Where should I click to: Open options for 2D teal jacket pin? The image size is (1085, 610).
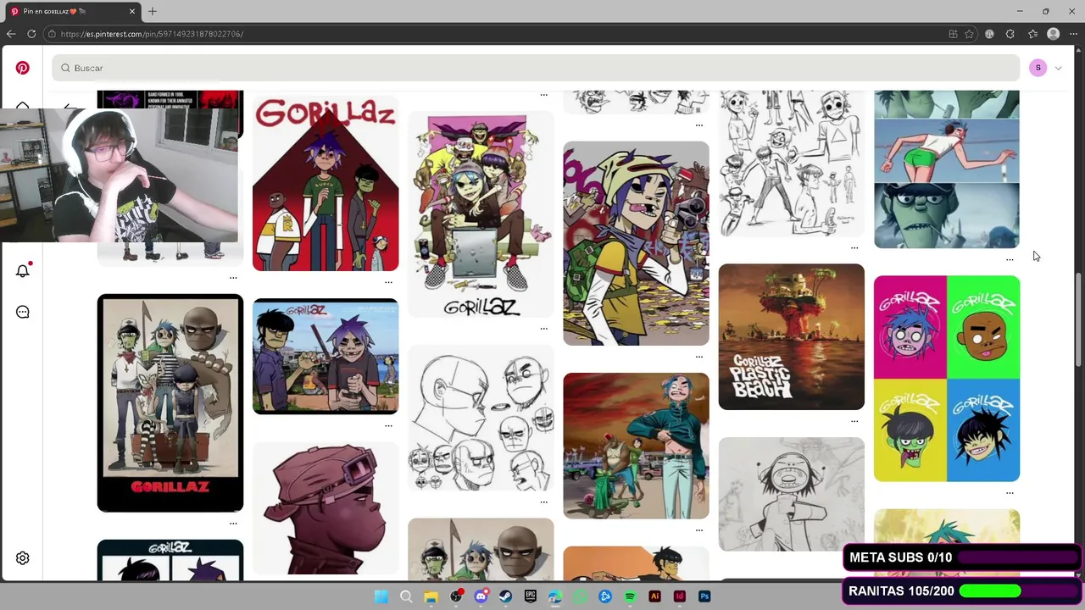point(698,530)
